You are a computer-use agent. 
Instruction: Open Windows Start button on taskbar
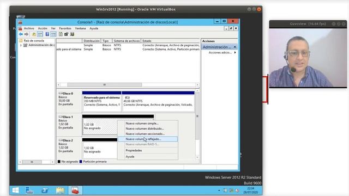pyautogui.click(x=16, y=191)
